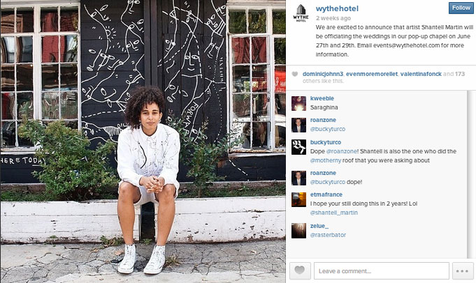This screenshot has height=283, width=476.
Task: Click the first roanzone avatar image
Action: [x=298, y=125]
